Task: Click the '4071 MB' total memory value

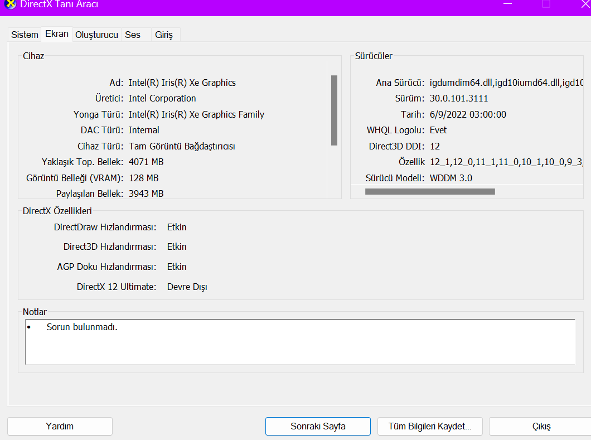Action: click(x=146, y=162)
